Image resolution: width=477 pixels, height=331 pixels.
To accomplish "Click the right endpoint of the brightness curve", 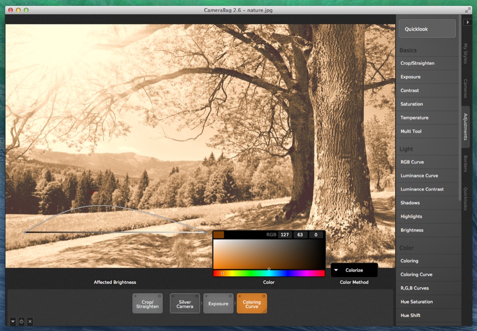I will coord(205,233).
